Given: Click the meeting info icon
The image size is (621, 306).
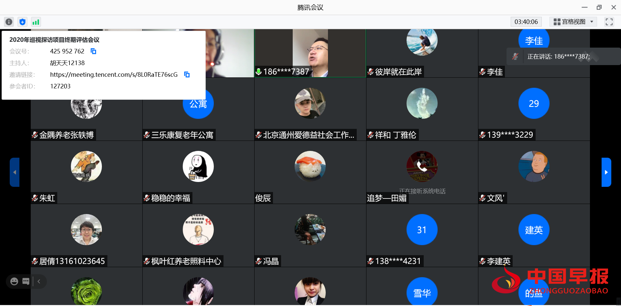Looking at the screenshot, I should point(9,22).
